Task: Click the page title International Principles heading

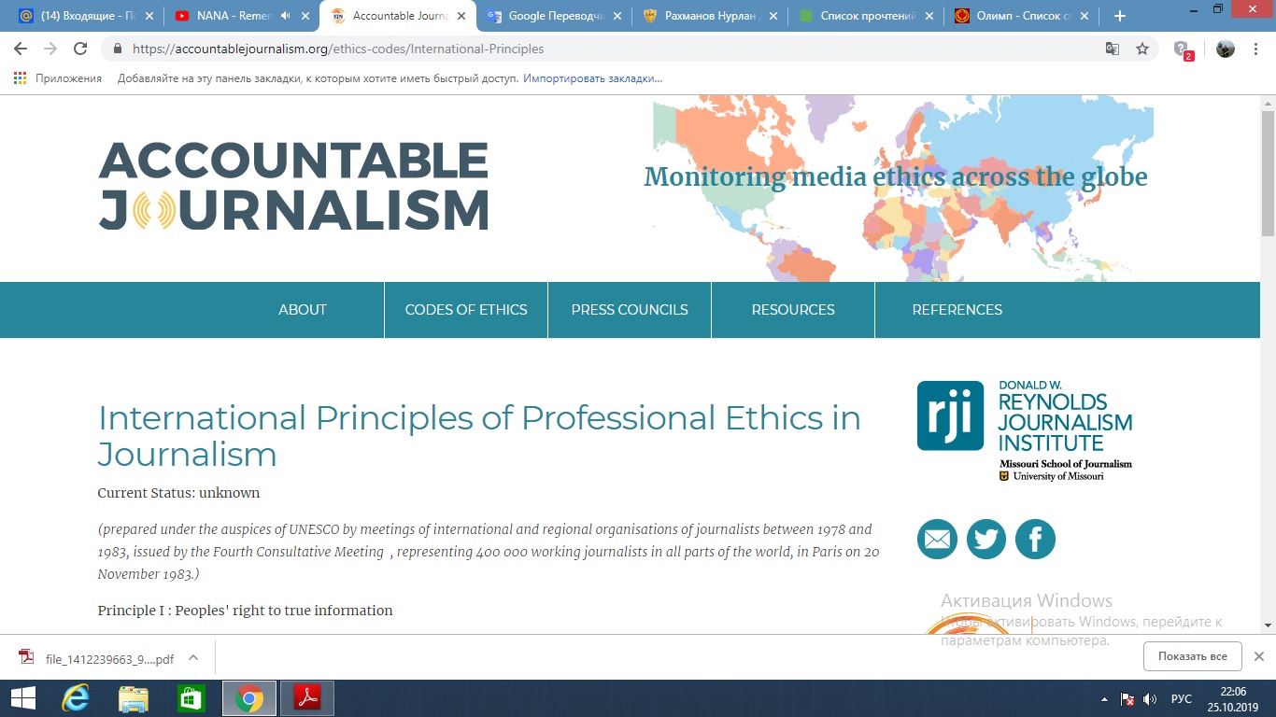Action: tap(479, 435)
